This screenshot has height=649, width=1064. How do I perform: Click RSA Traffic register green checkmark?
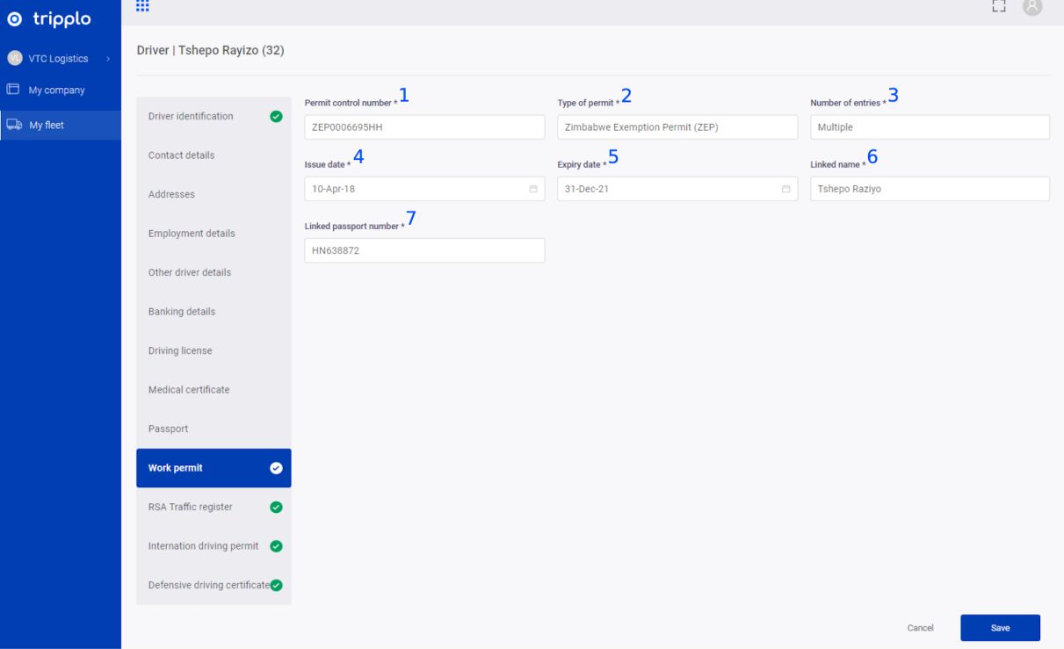pyautogui.click(x=276, y=507)
